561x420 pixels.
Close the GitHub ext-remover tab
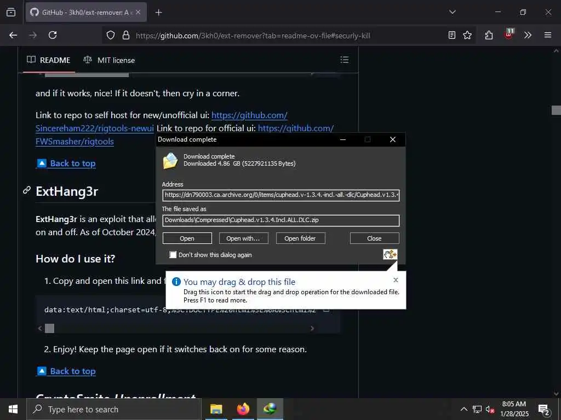coord(138,12)
